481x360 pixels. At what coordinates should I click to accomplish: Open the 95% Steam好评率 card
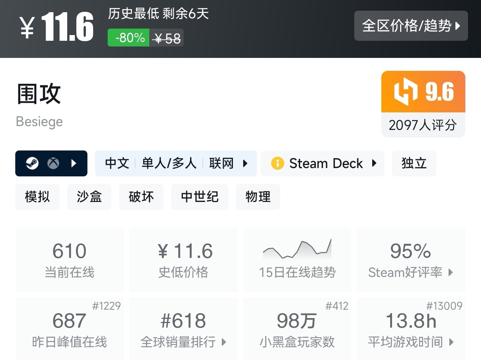pyautogui.click(x=411, y=260)
